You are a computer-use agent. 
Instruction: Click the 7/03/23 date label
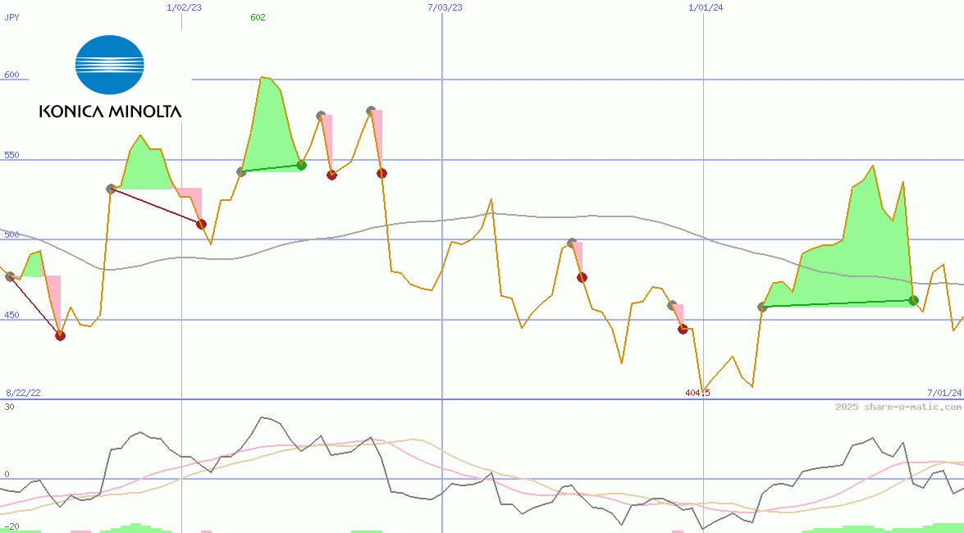(445, 7)
